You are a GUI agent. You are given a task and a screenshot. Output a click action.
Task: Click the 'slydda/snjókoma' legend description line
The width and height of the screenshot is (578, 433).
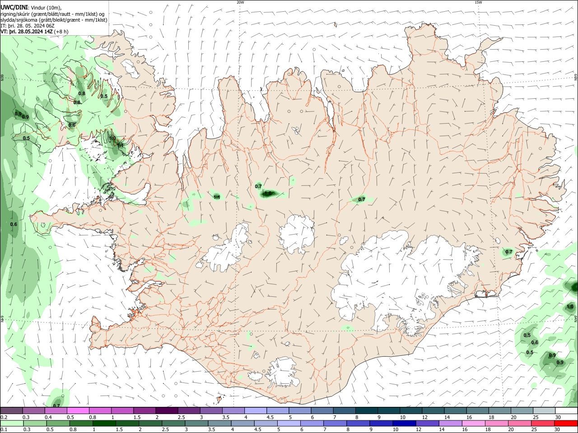coord(54,19)
